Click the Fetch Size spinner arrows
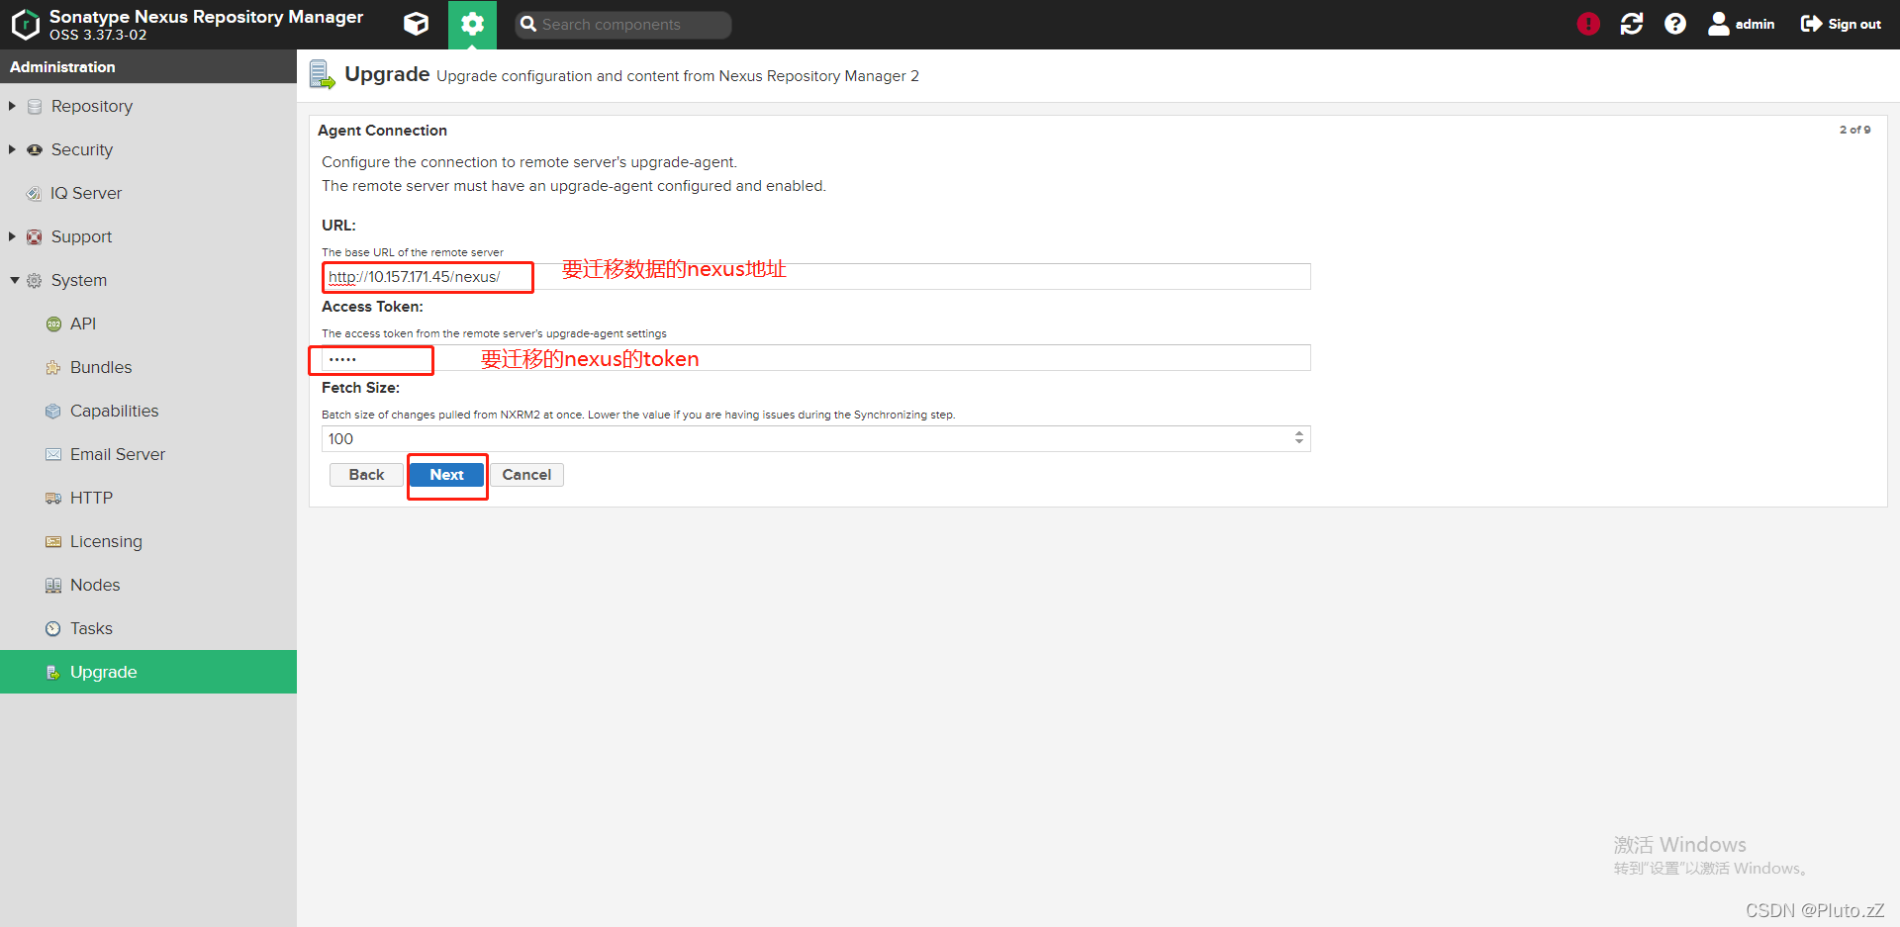The height and width of the screenshot is (927, 1900). coord(1298,437)
